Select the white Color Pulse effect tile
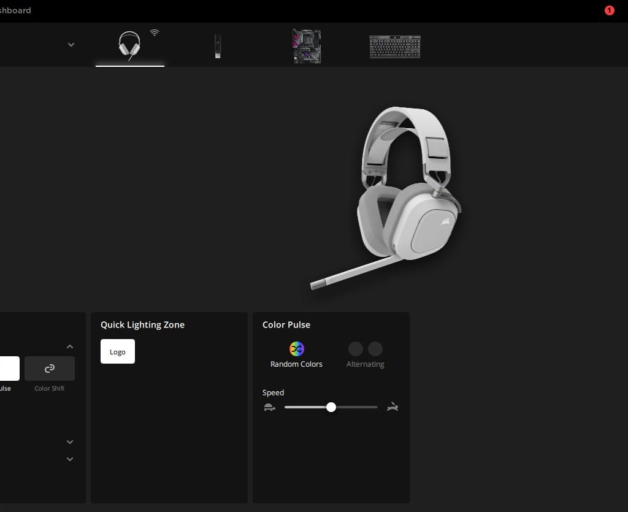The width and height of the screenshot is (628, 512). pyautogui.click(x=9, y=369)
